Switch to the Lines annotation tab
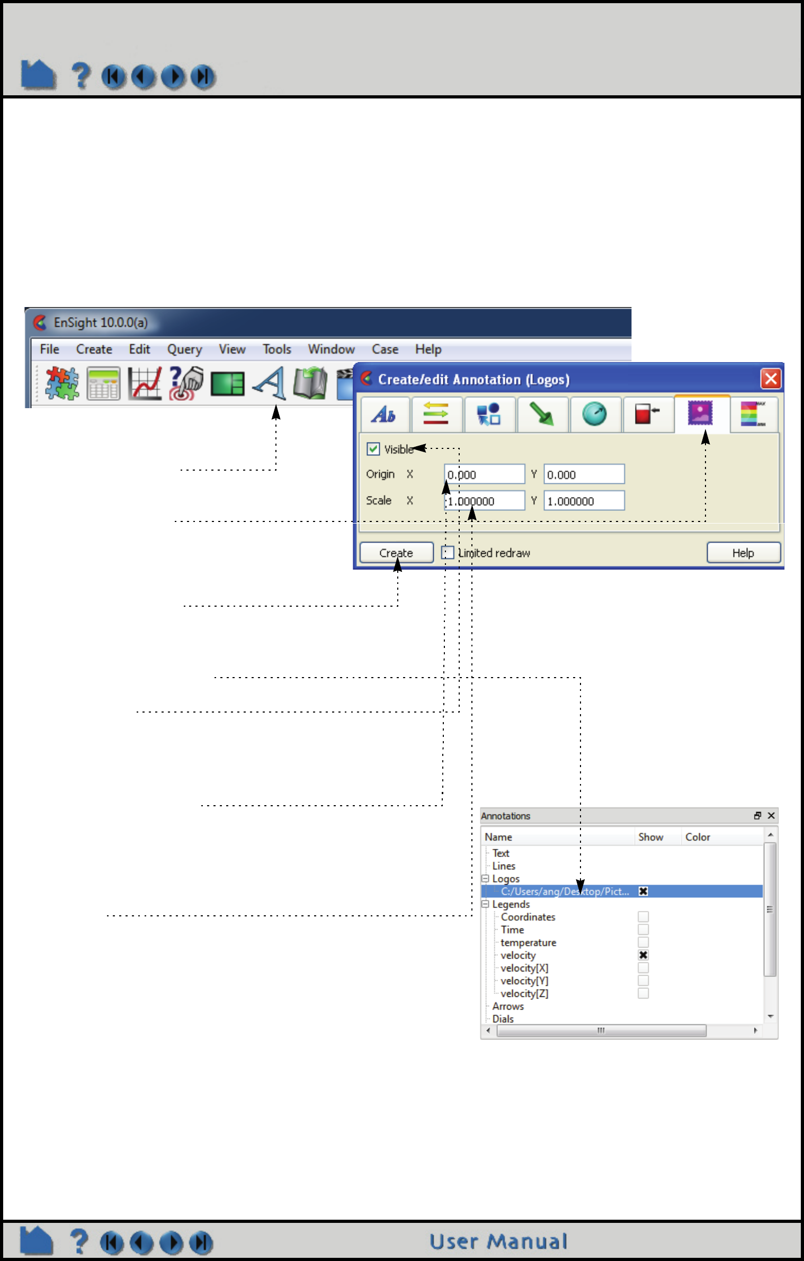The image size is (804, 1261). point(437,415)
